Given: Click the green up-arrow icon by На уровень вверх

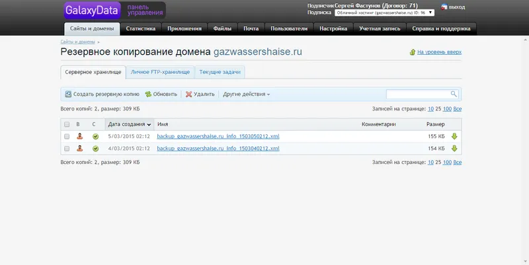Looking at the screenshot, I should point(412,52).
